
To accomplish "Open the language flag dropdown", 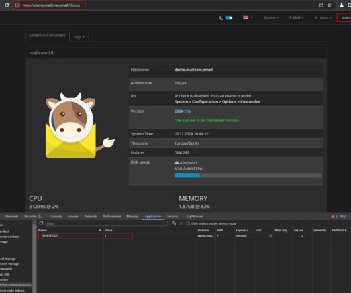I will [248, 17].
